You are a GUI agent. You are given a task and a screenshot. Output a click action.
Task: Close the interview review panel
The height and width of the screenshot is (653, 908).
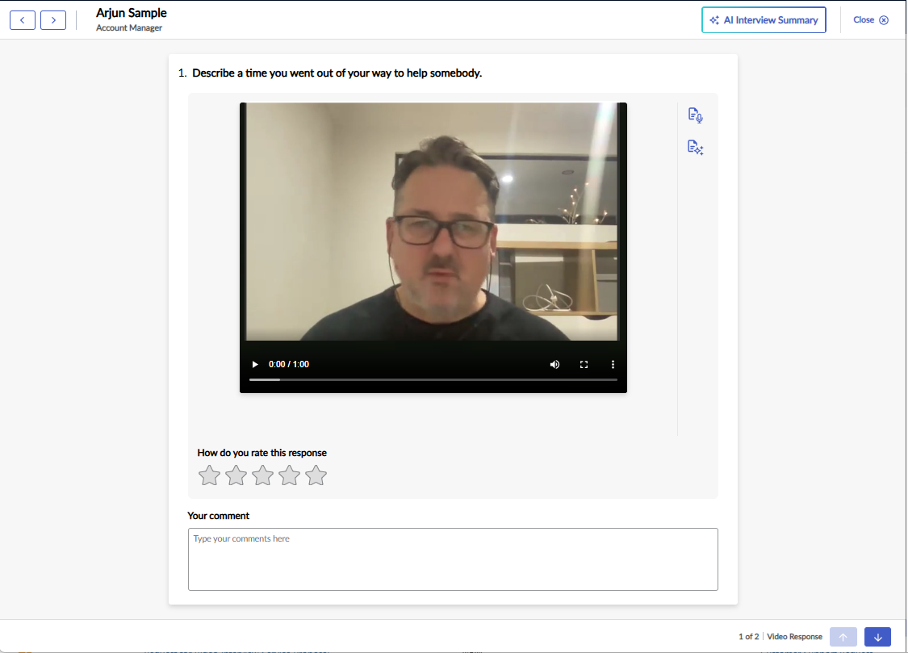coord(870,20)
